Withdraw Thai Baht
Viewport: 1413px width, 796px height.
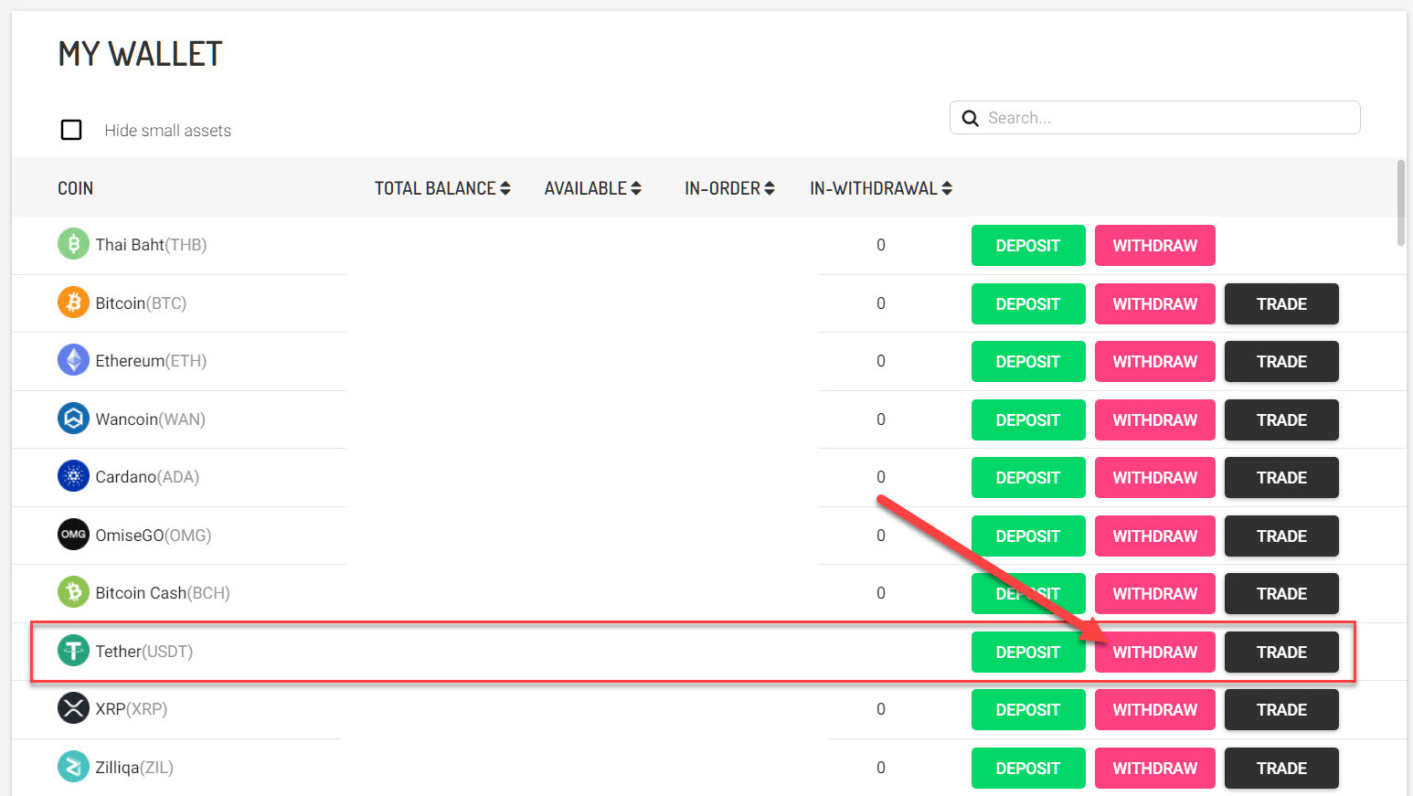1155,245
